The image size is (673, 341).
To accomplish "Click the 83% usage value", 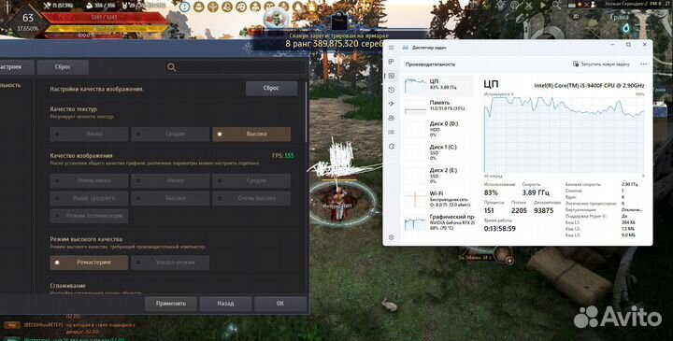I will (x=491, y=192).
